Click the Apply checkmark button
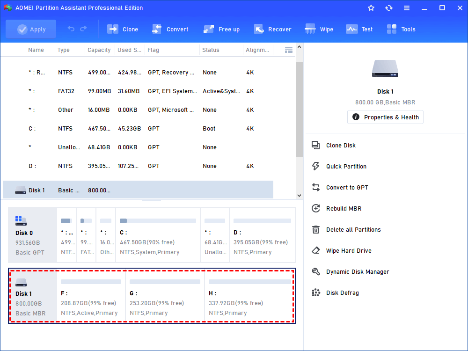The image size is (468, 351). click(x=31, y=29)
